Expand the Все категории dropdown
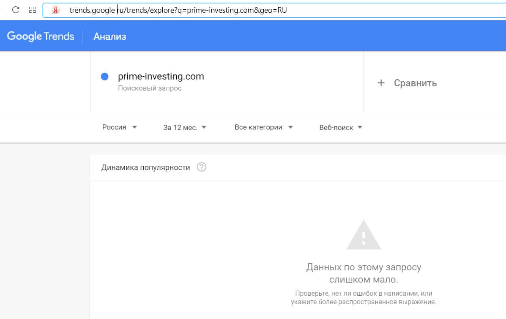506x319 pixels. click(264, 127)
